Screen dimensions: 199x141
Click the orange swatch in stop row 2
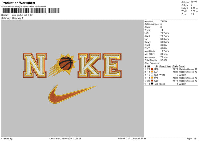152,72
